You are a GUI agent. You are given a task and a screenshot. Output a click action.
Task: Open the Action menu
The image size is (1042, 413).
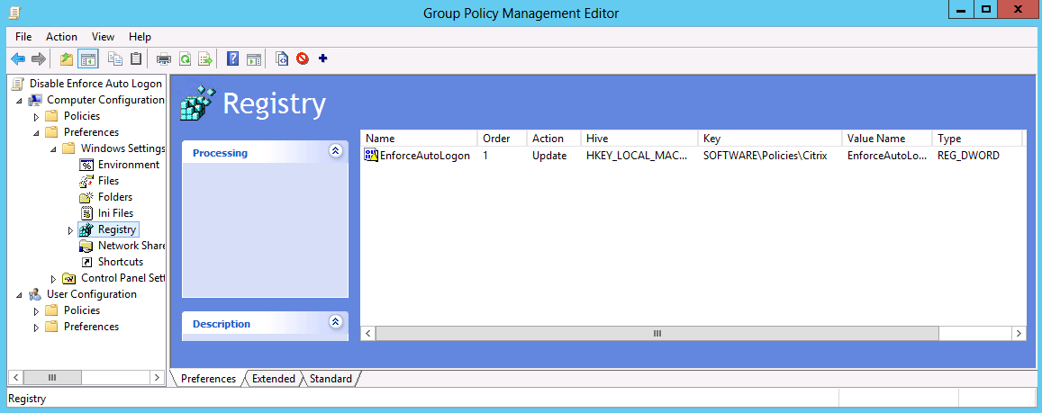tap(61, 37)
